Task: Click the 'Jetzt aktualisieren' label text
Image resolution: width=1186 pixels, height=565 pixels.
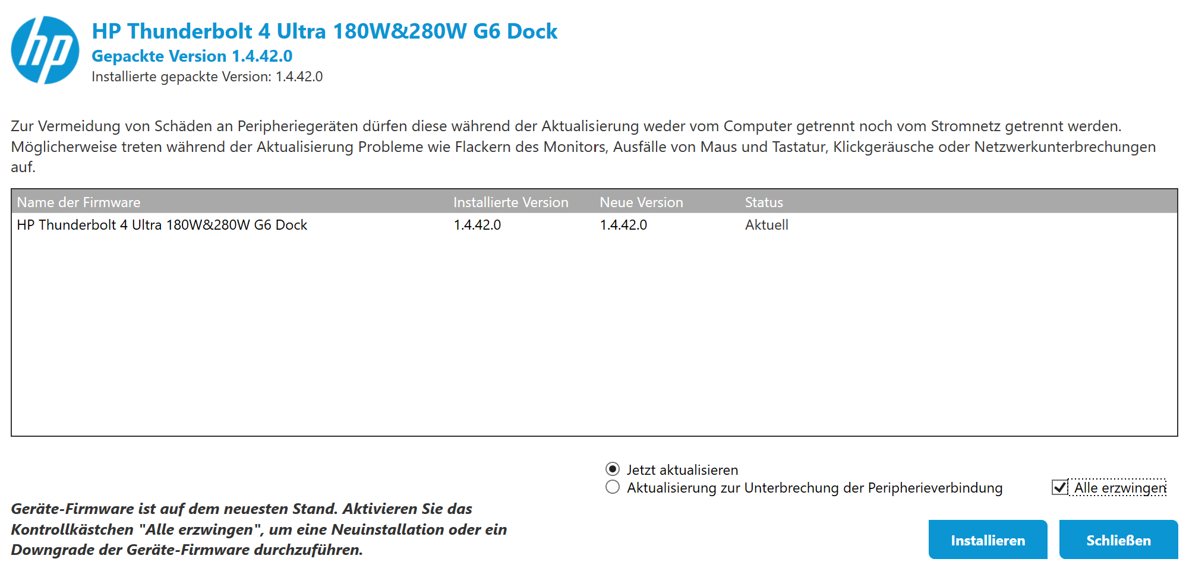Action: click(x=682, y=469)
